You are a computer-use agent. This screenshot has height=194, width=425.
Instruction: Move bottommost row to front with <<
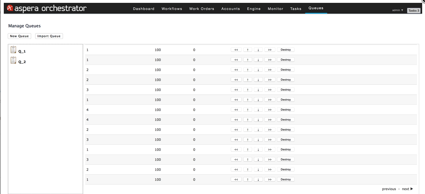[236, 179]
